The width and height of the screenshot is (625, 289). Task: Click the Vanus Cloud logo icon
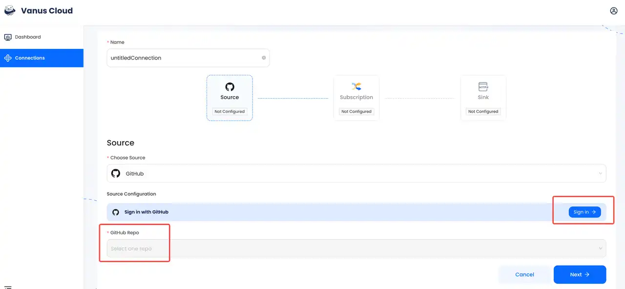coord(10,10)
